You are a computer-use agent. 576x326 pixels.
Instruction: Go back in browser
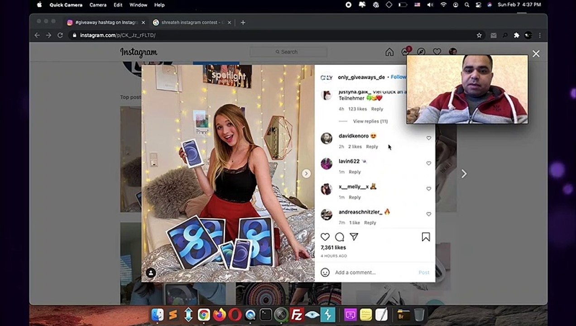37,35
